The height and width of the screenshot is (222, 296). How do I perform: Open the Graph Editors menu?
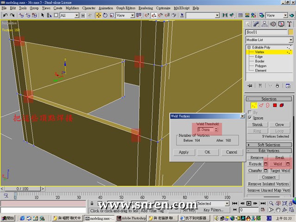click(126, 8)
